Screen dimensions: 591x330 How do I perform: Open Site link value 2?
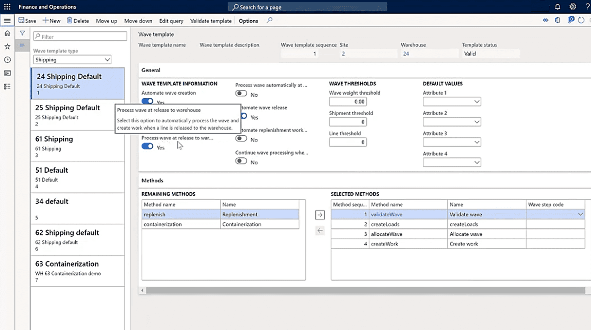click(343, 54)
